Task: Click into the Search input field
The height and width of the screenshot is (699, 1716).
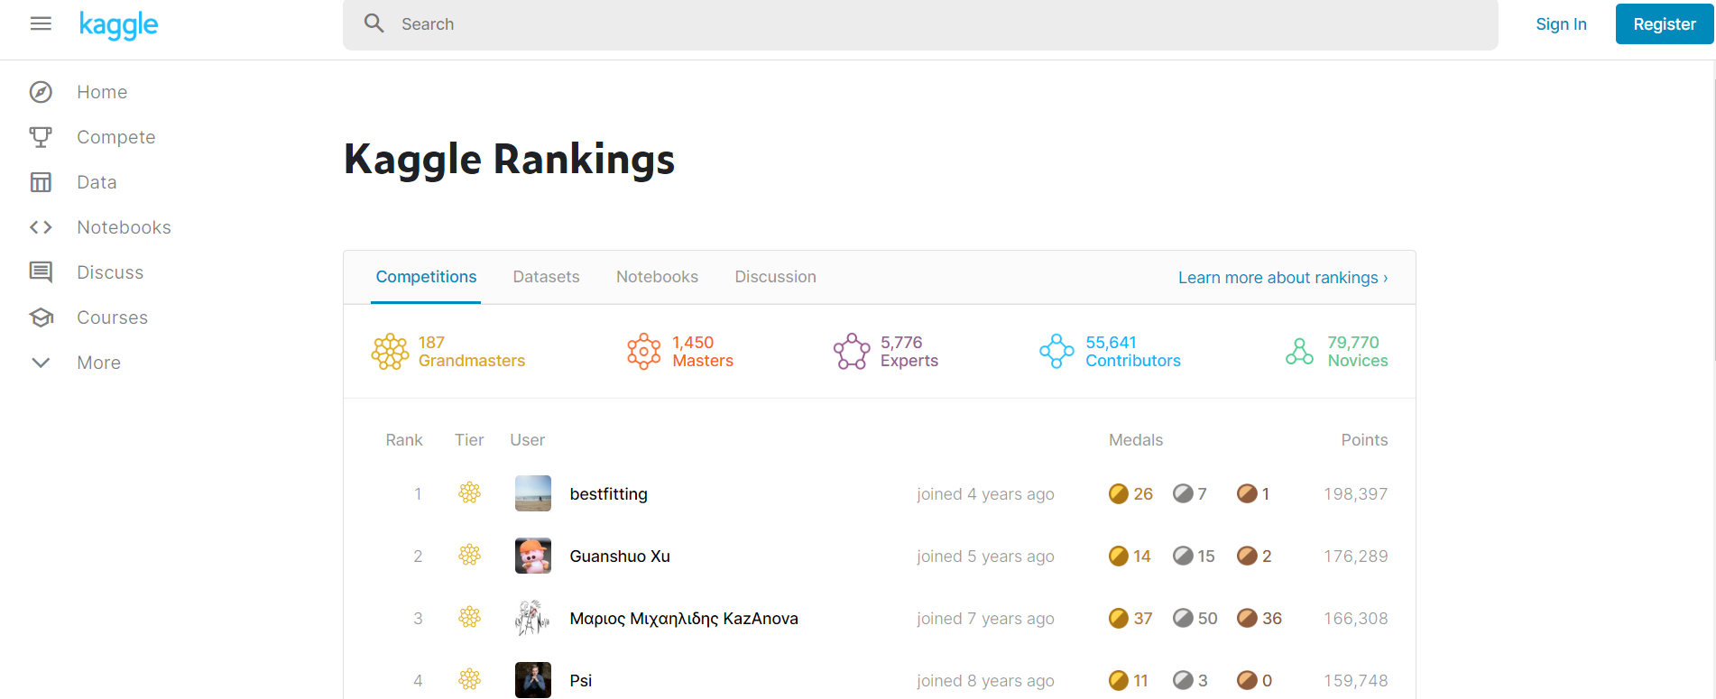Action: pyautogui.click(x=920, y=24)
